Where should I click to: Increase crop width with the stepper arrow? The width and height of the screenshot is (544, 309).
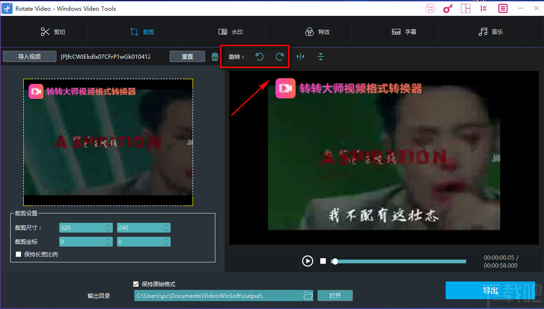tap(108, 226)
